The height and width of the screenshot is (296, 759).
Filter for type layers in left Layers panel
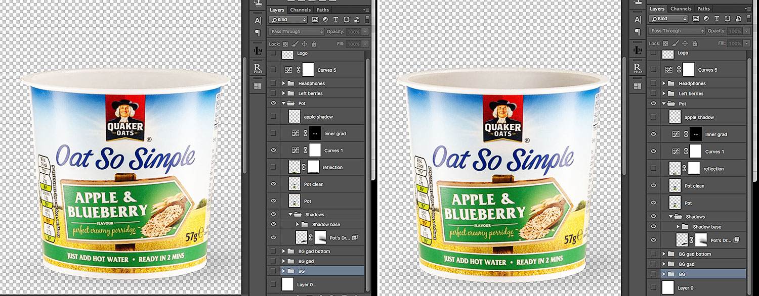(x=335, y=20)
